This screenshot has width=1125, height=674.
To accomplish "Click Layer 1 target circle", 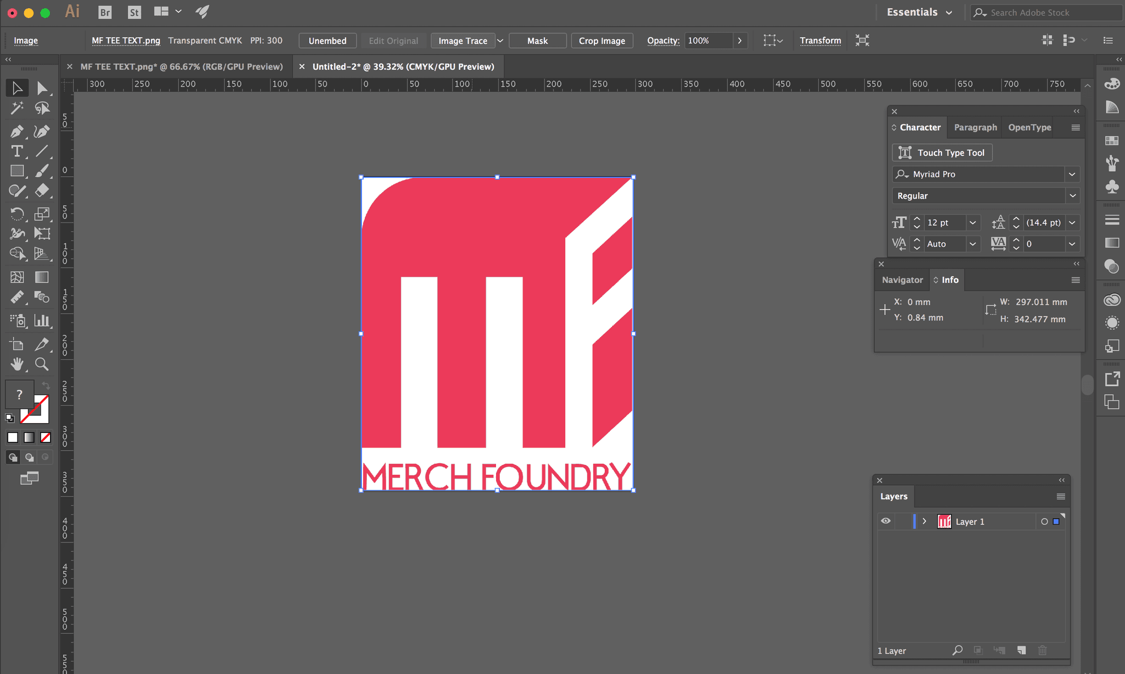I will [x=1044, y=522].
